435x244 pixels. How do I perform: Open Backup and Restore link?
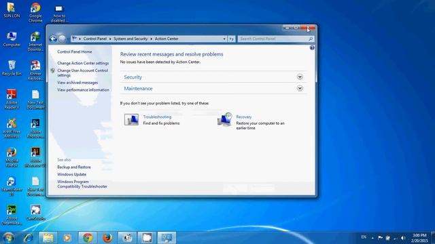(x=74, y=167)
